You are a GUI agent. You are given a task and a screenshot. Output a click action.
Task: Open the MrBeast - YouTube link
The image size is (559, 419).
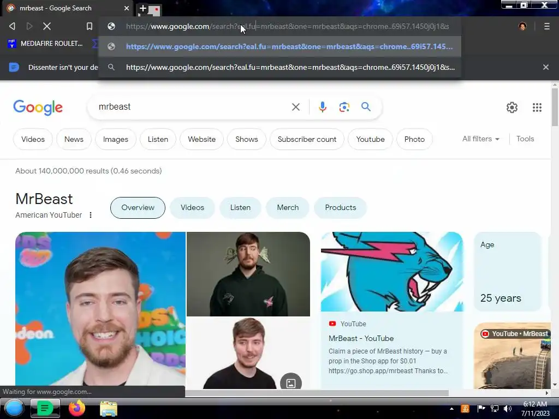click(x=361, y=338)
